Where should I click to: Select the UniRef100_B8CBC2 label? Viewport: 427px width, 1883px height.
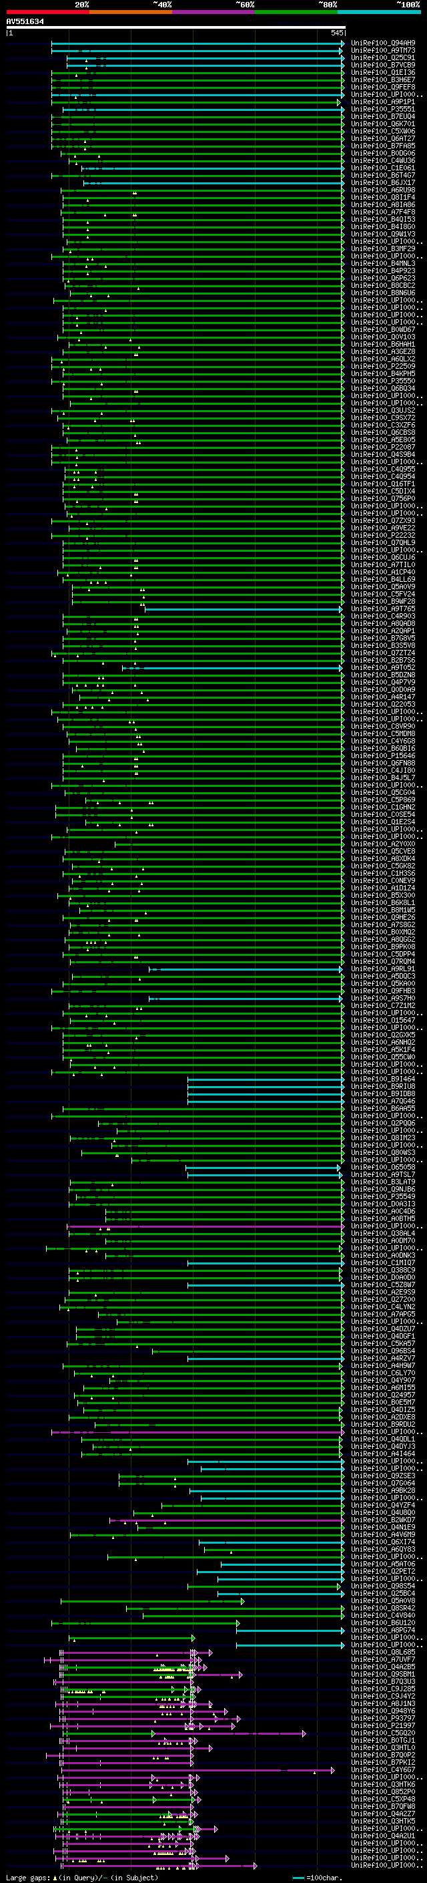(383, 286)
